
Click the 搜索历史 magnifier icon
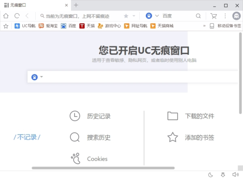pos(75,137)
